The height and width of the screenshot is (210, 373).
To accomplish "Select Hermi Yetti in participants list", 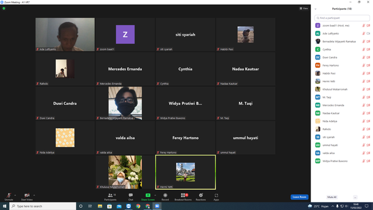I will point(342,81).
